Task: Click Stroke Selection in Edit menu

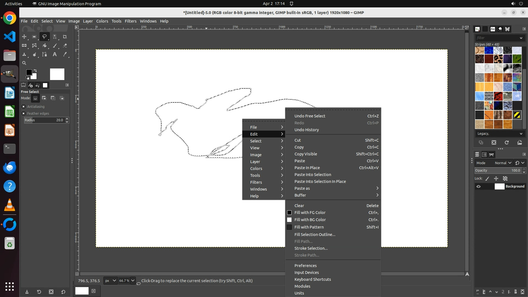Action: pyautogui.click(x=311, y=248)
